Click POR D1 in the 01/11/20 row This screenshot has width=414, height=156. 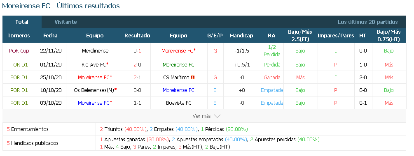pos(19,65)
